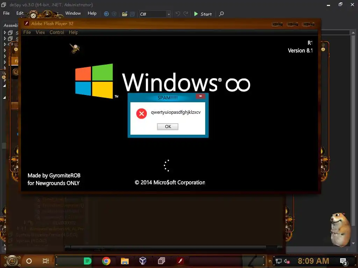Open the search magnifier in dnSpy toolbar
The image size is (358, 268).
(x=221, y=14)
